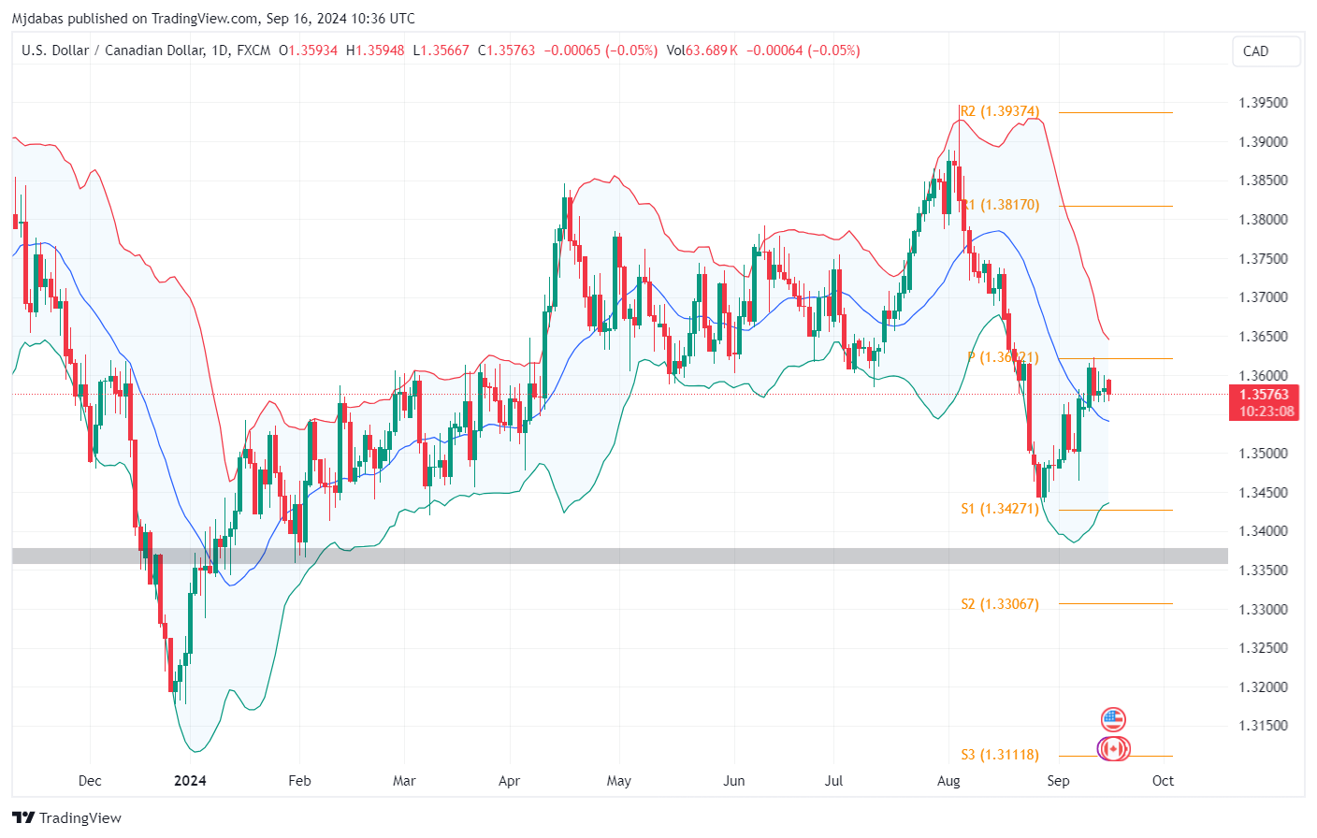Screen dimensions: 1317x838
Task: Click the 1.37500 price axis label
Action: point(1263,259)
